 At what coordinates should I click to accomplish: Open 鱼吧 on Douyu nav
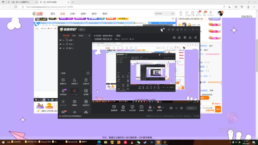pos(105,14)
